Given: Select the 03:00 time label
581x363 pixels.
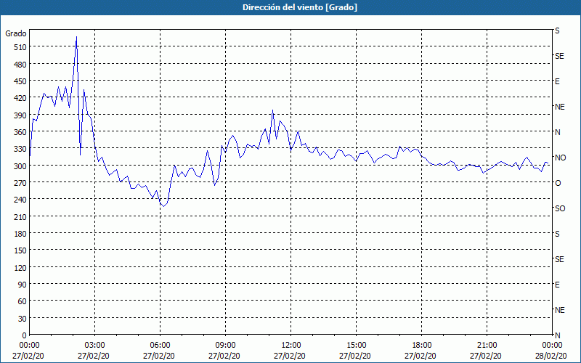Looking at the screenshot, I should tap(94, 345).
